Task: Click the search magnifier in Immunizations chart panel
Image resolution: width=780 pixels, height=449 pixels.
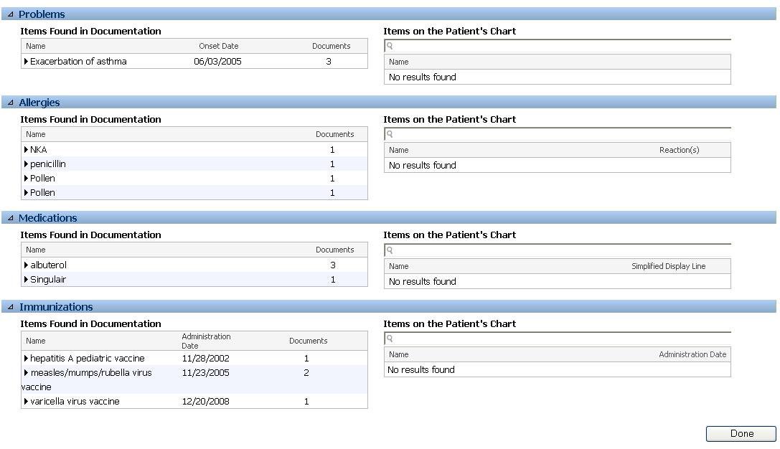Action: 390,339
